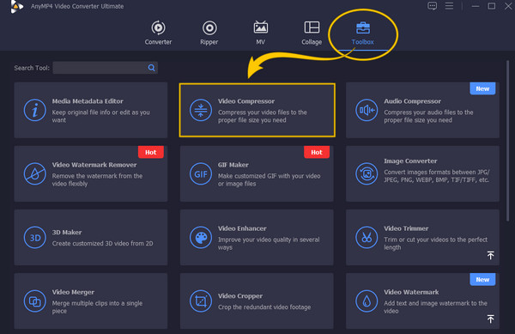
Task: Minimize the AnyMP4 window
Action: pos(476,6)
